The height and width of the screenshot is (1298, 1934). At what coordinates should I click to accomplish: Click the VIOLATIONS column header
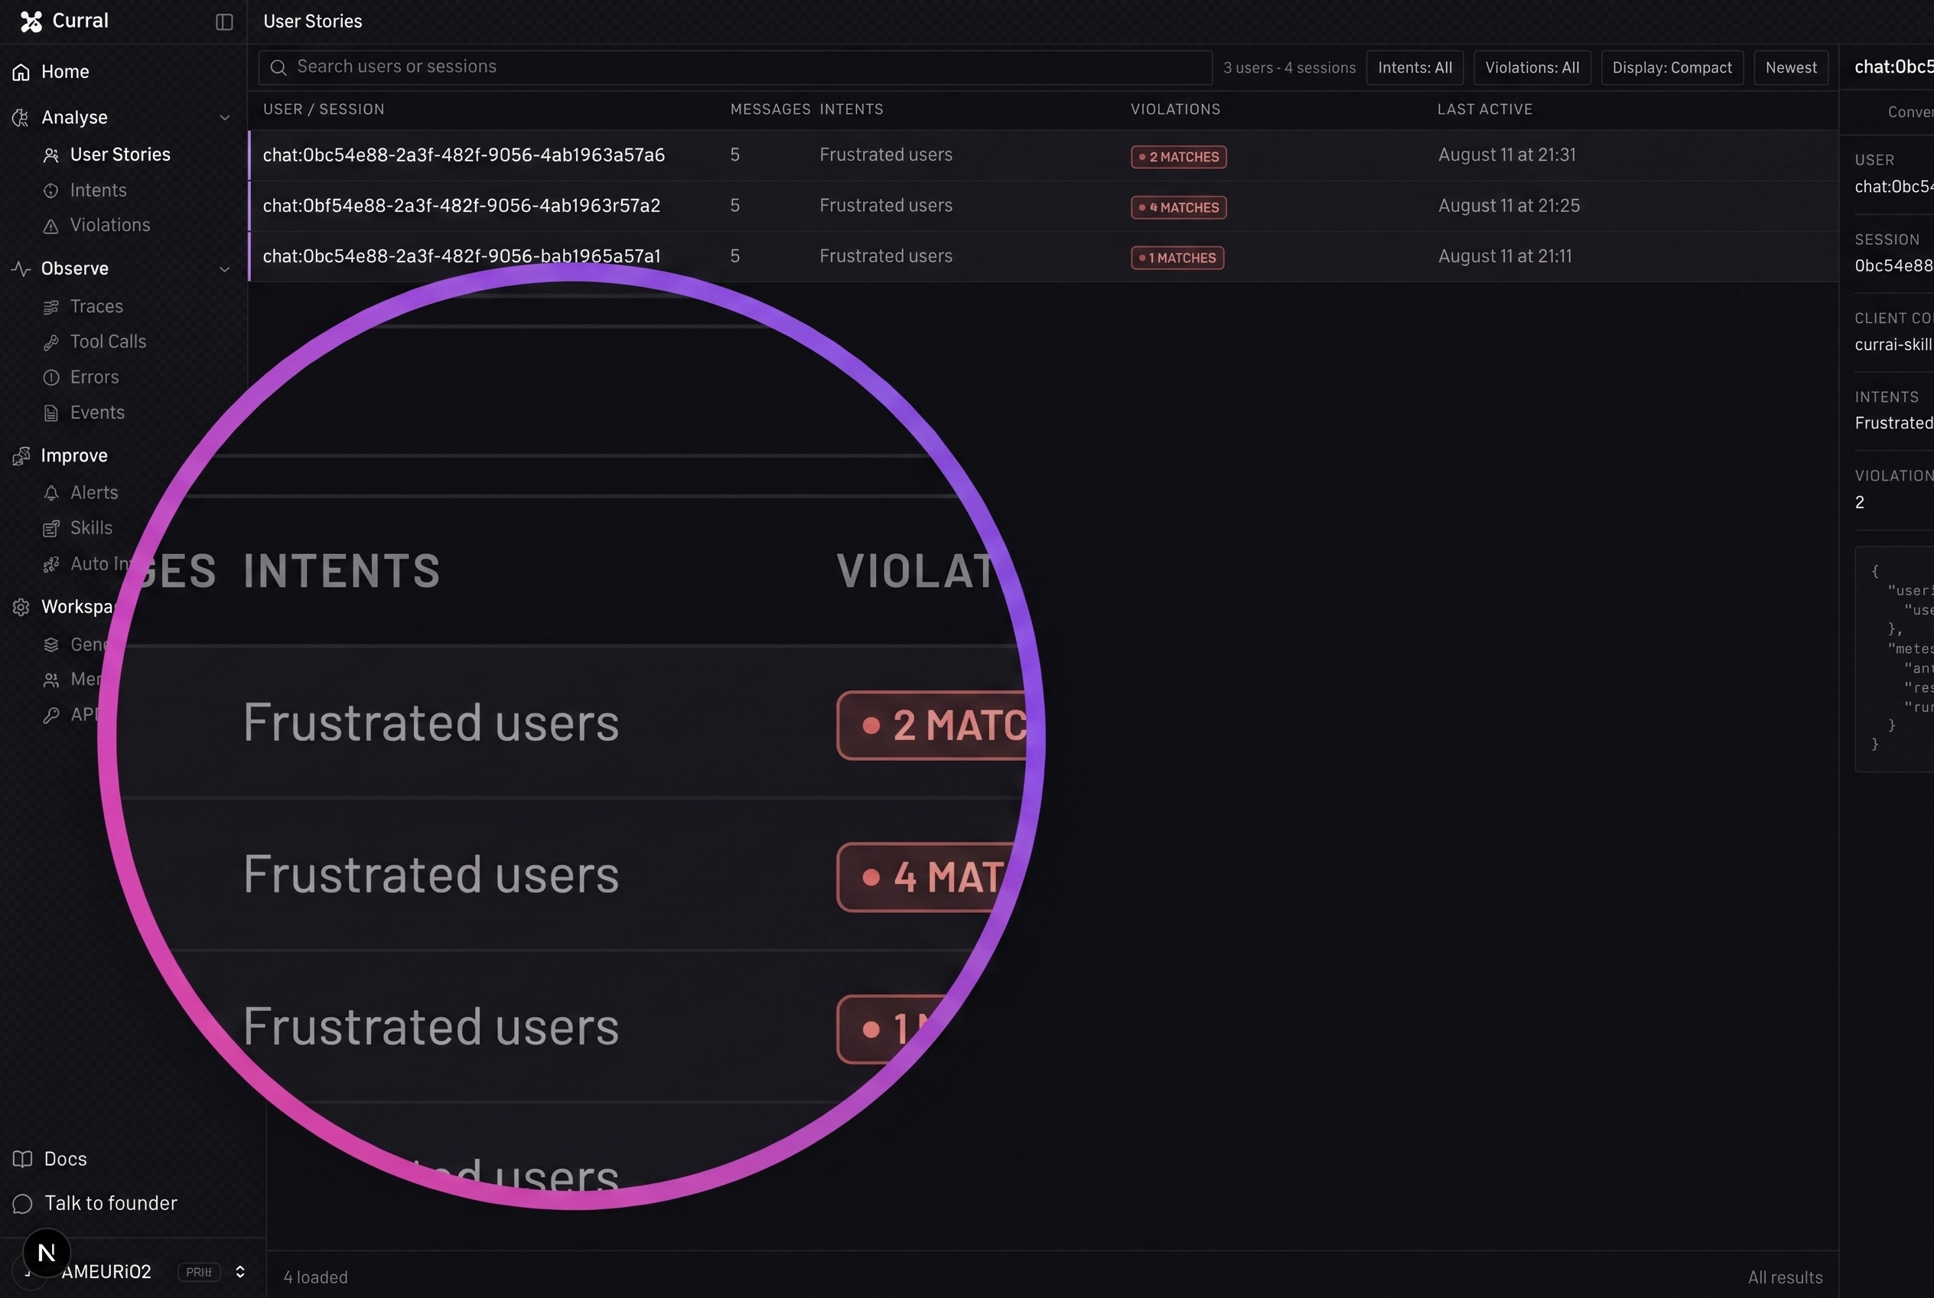[1175, 109]
